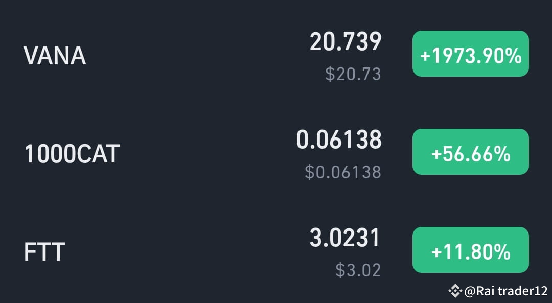The image size is (552, 303).
Task: Click the 1000CAT price showing 0.06138
Action: [340, 139]
